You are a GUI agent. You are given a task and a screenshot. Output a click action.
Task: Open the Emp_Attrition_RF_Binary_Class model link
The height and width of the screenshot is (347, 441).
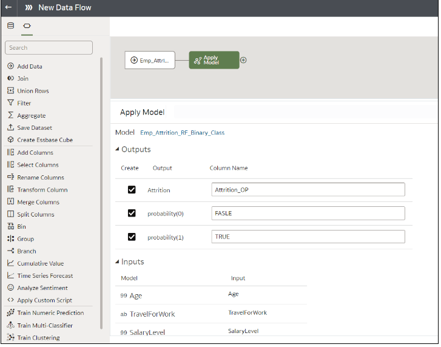[x=182, y=132]
